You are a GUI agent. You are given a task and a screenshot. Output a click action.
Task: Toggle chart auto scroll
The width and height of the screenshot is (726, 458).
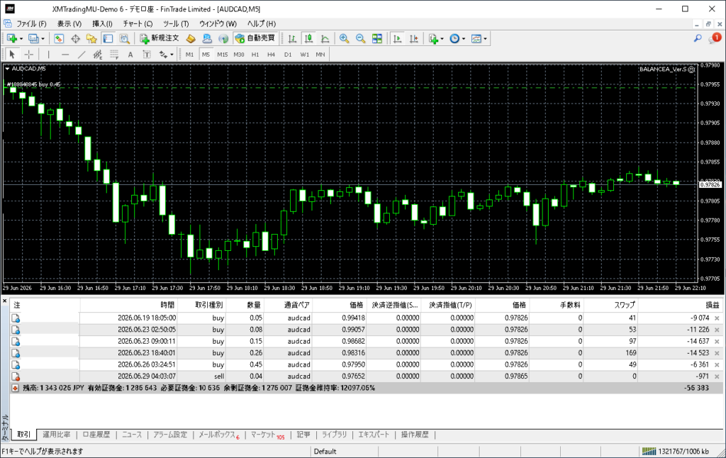point(397,38)
